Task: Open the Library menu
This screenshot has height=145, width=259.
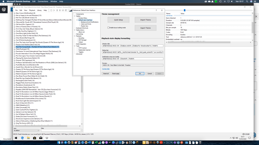Action: click(x=39, y=10)
